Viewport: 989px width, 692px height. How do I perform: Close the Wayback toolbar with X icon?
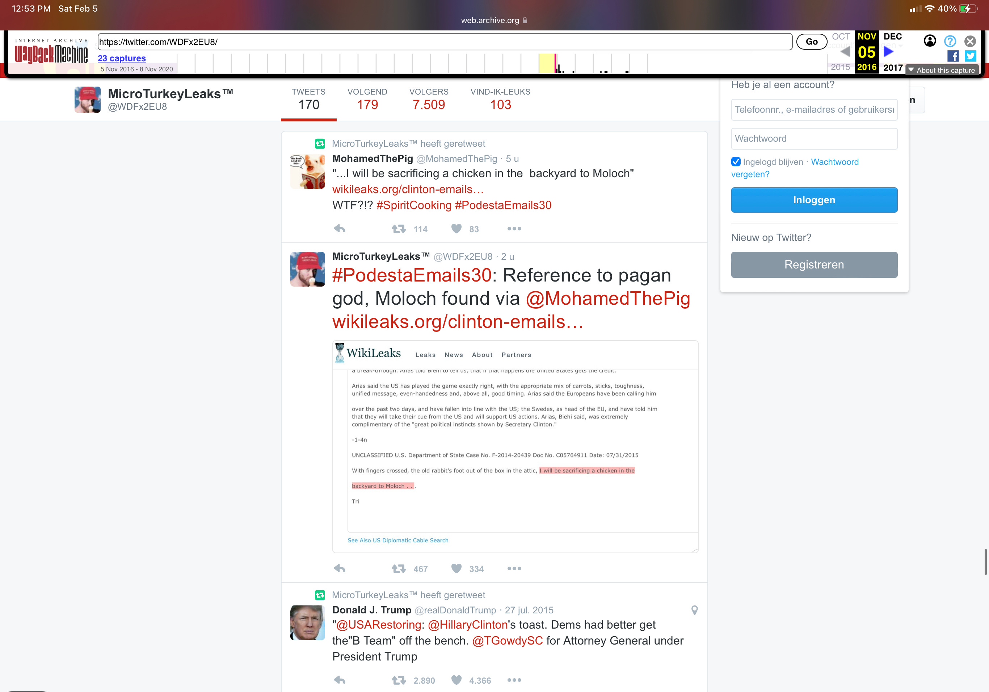pos(970,41)
